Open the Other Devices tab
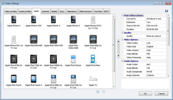173x100 pixels. point(85,11)
